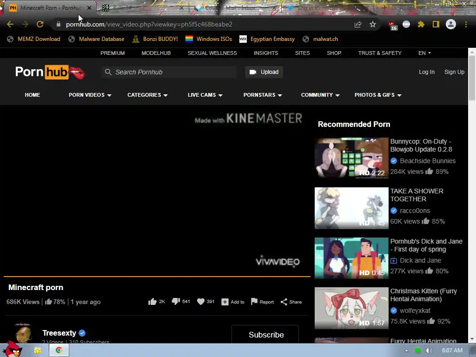Click the verified badge next to Treesexty

click(x=82, y=333)
